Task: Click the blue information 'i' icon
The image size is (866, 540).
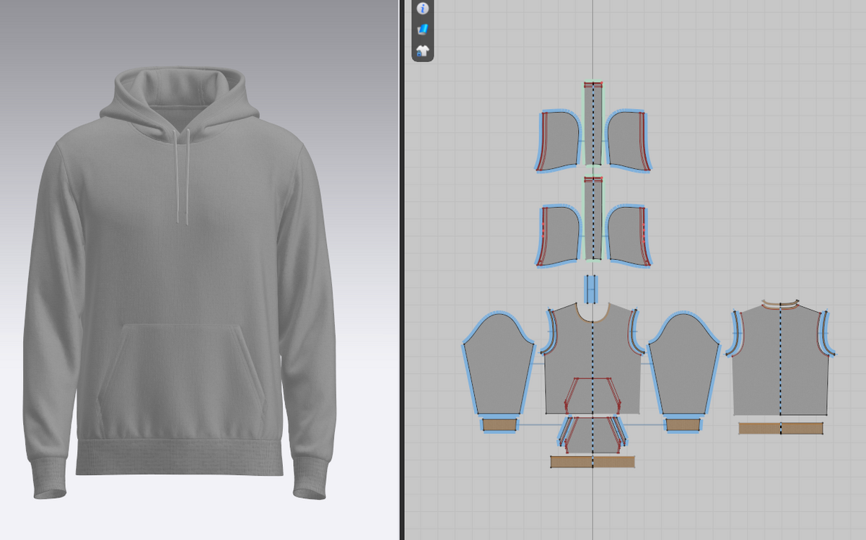Action: tap(423, 8)
